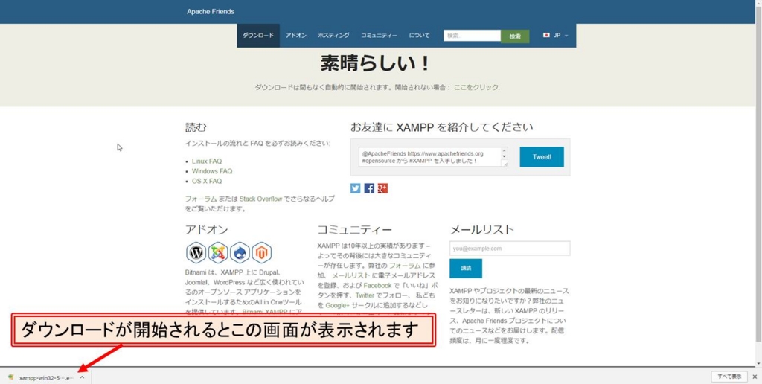Open the コミュニティー menu item
762x384 pixels.
point(379,36)
